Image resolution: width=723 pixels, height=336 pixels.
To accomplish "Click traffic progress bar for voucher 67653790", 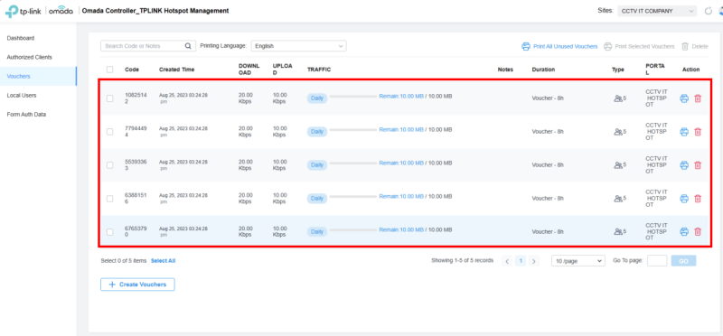I will click(x=353, y=229).
